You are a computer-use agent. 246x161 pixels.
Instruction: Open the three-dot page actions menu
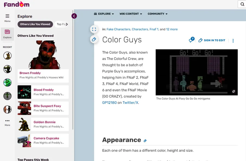coord(233,41)
